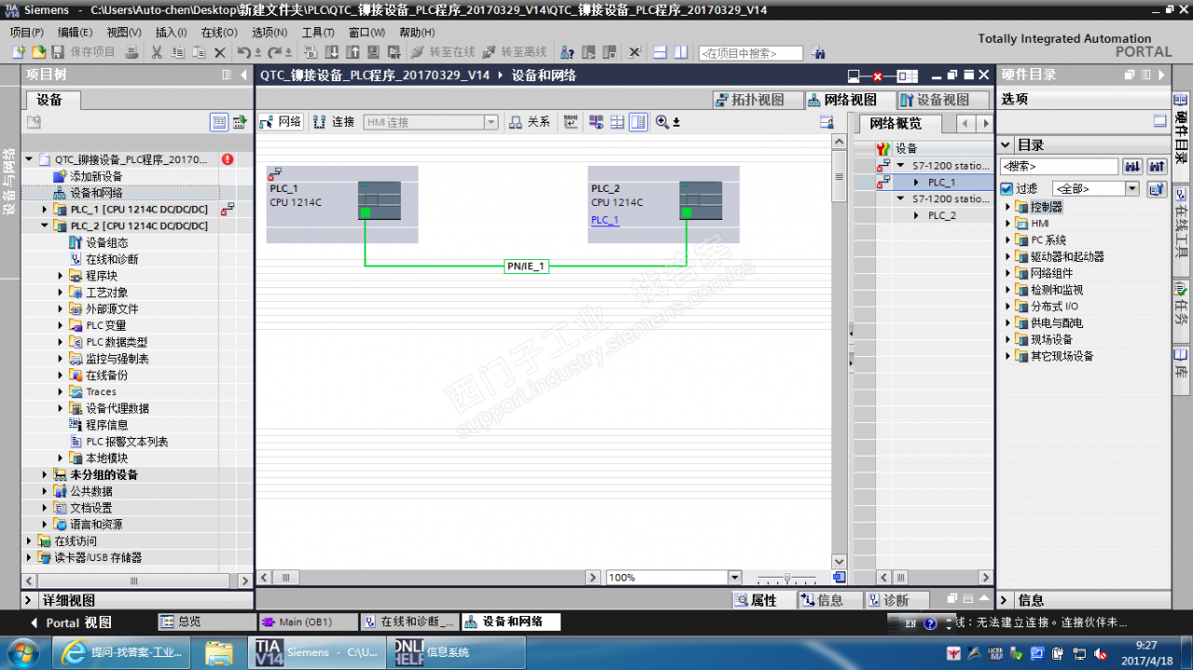Open existing project toolbar icon
Image resolution: width=1193 pixels, height=670 pixels.
(x=38, y=53)
